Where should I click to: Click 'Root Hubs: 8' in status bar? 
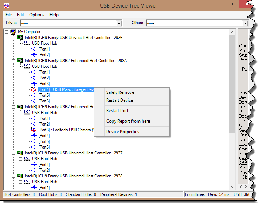[50, 194]
